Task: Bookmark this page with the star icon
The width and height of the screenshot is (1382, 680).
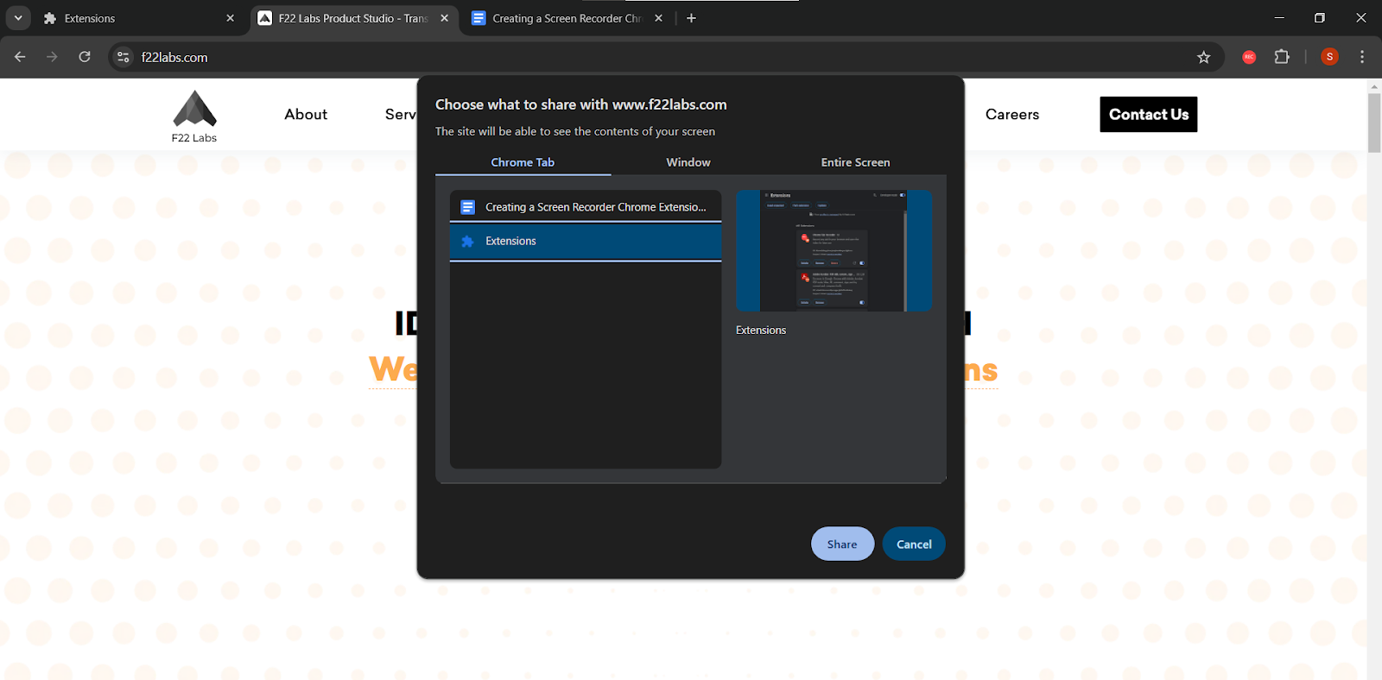Action: pos(1203,57)
